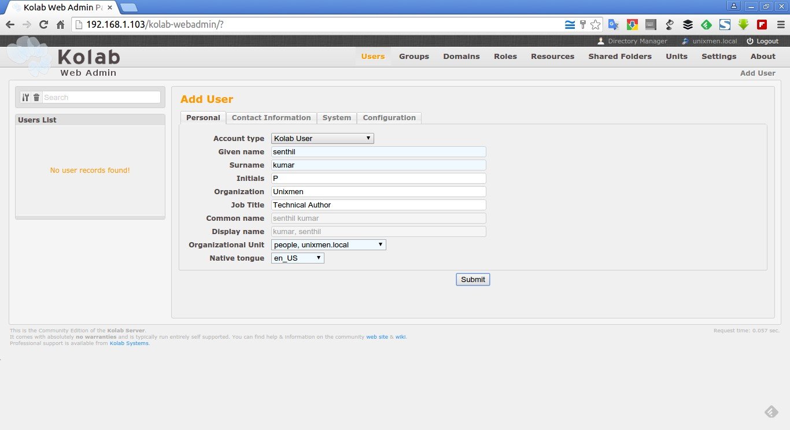Screen dimensions: 790x430
Task: Open the About menu
Action: point(763,57)
